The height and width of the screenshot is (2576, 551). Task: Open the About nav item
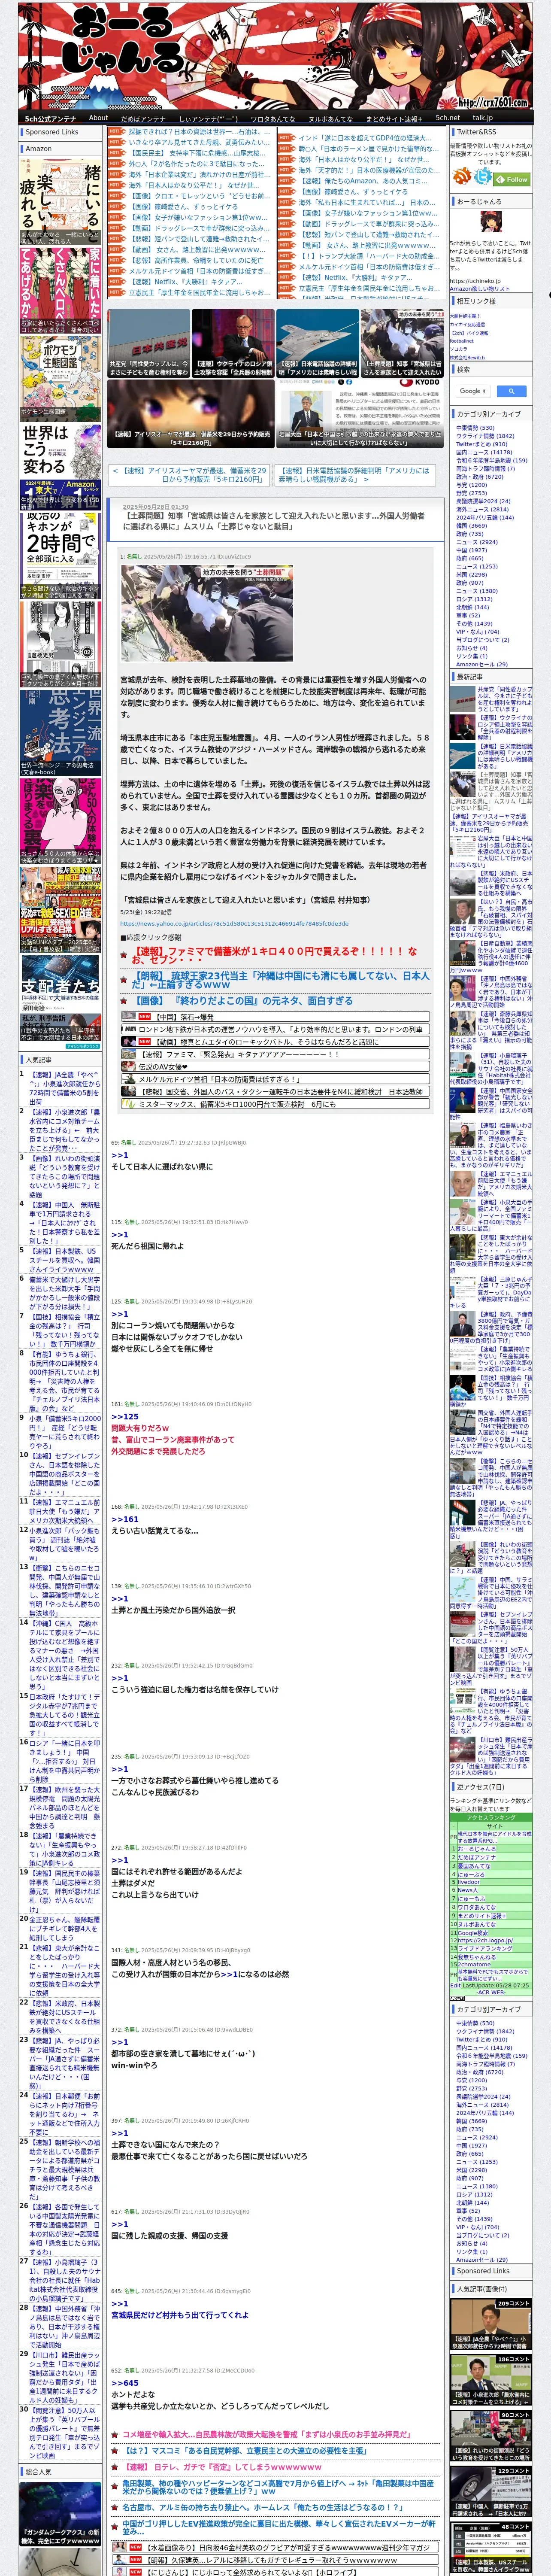click(x=98, y=117)
